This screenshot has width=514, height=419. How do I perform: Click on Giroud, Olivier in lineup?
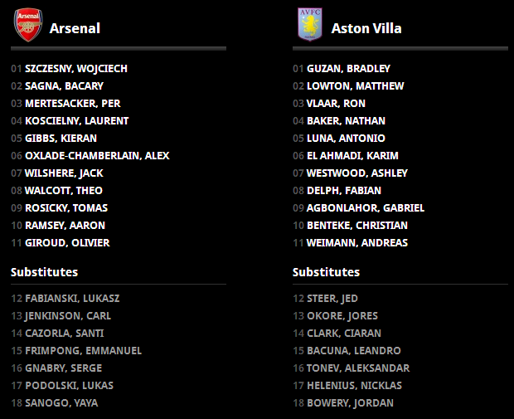67,243
